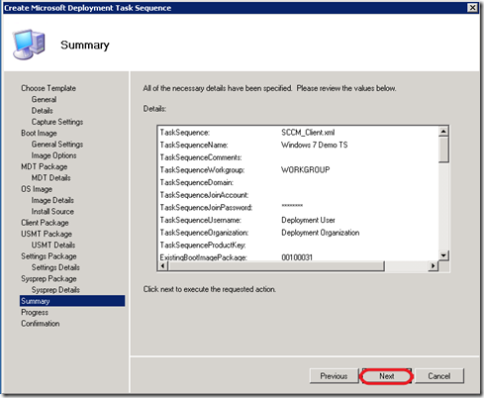This screenshot has height=398, width=484.
Task: Click the TaskSequenceProductKey label
Action: coord(203,246)
